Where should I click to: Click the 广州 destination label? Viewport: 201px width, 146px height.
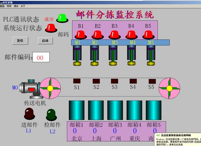click(x=115, y=139)
